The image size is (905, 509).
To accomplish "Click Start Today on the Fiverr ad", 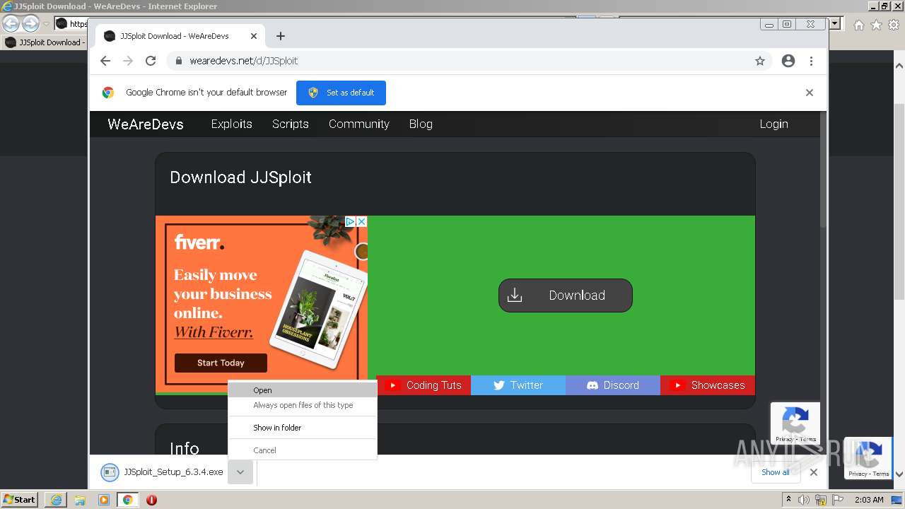I will click(x=221, y=363).
